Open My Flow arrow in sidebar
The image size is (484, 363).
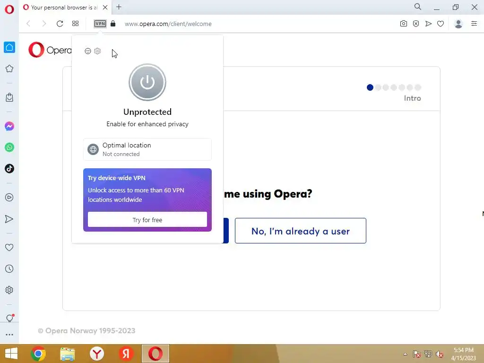9,219
